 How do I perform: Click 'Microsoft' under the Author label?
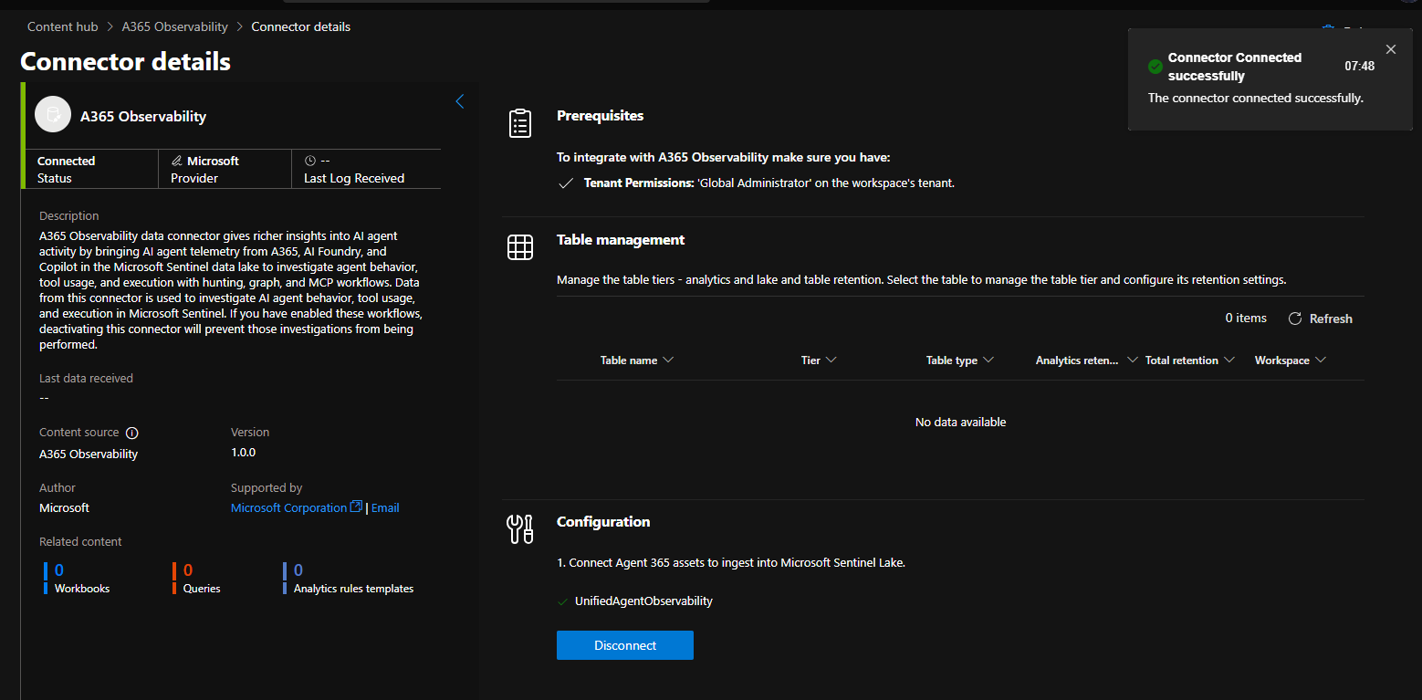point(64,507)
